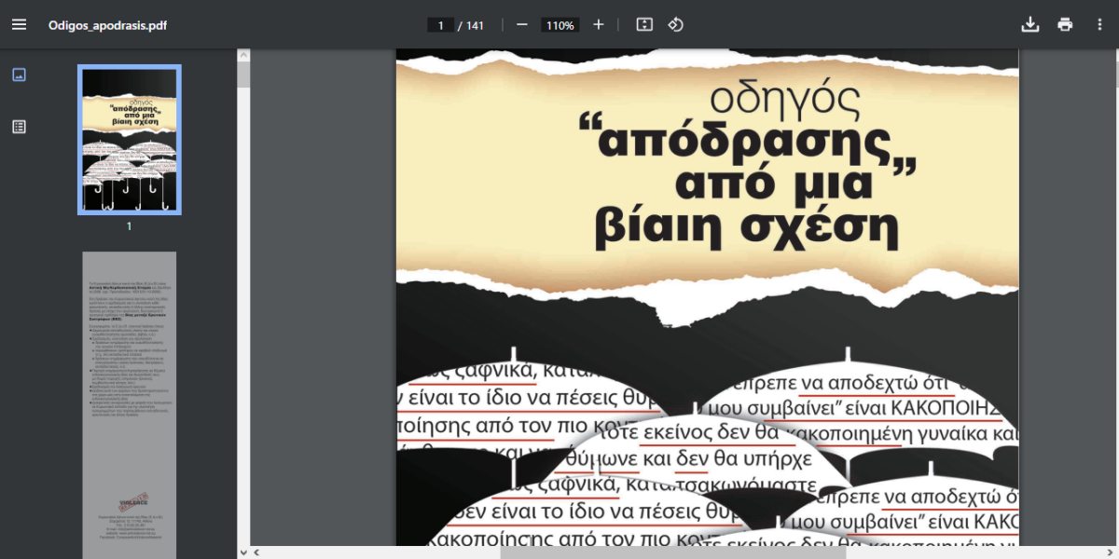Click the sidebar scrollbar down arrow
This screenshot has width=1119, height=559.
click(x=243, y=552)
